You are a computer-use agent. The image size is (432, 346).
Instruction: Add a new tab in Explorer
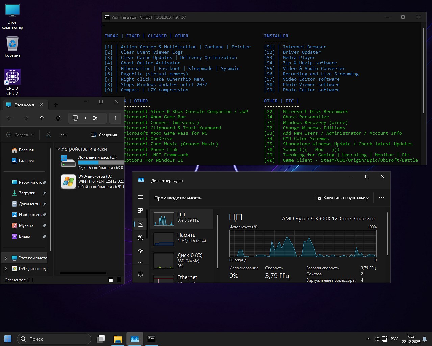point(56,105)
